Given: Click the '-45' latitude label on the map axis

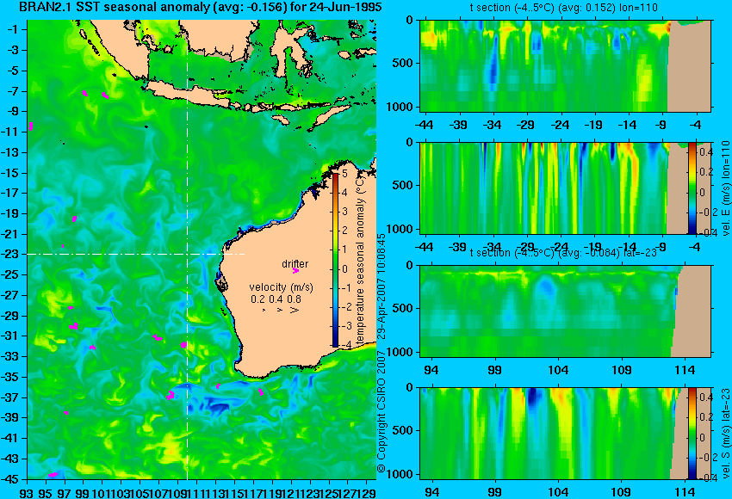Looking at the screenshot, I should (x=9, y=479).
